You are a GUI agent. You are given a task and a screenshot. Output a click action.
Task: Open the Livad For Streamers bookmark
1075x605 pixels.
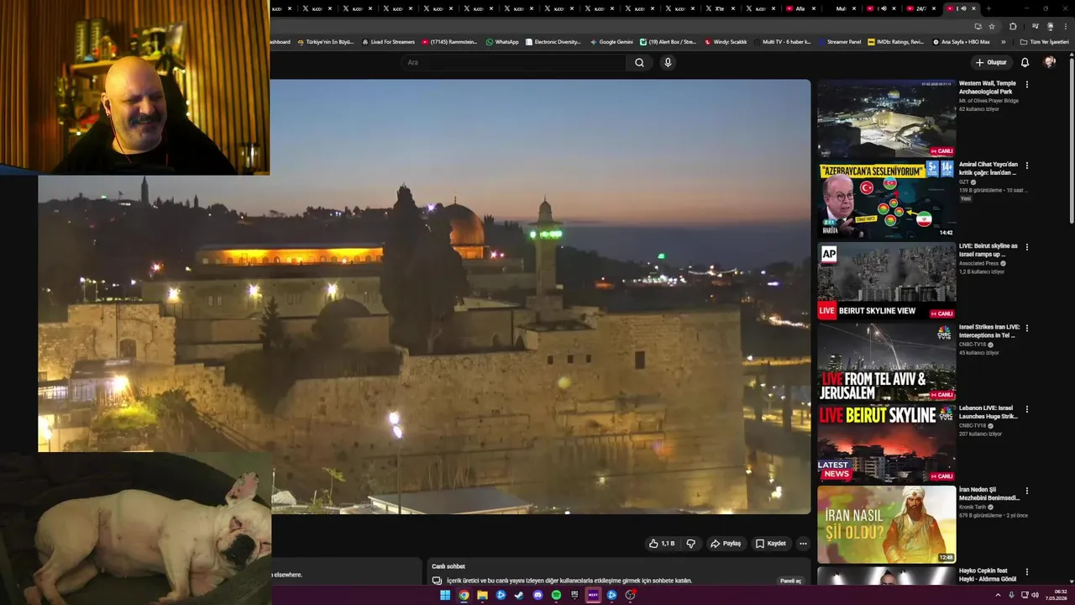(x=388, y=41)
